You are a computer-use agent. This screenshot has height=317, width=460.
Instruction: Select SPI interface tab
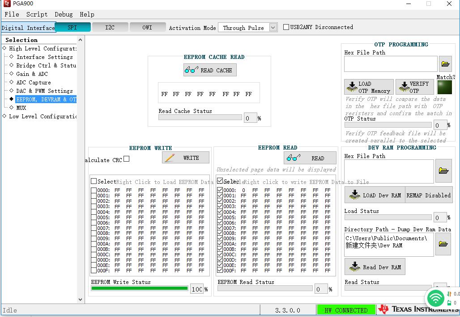[72, 27]
